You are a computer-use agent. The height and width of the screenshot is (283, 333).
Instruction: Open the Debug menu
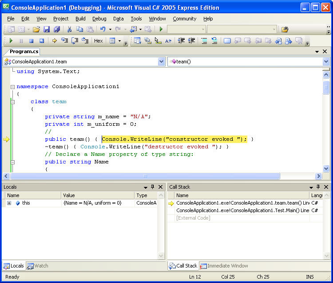(99, 19)
